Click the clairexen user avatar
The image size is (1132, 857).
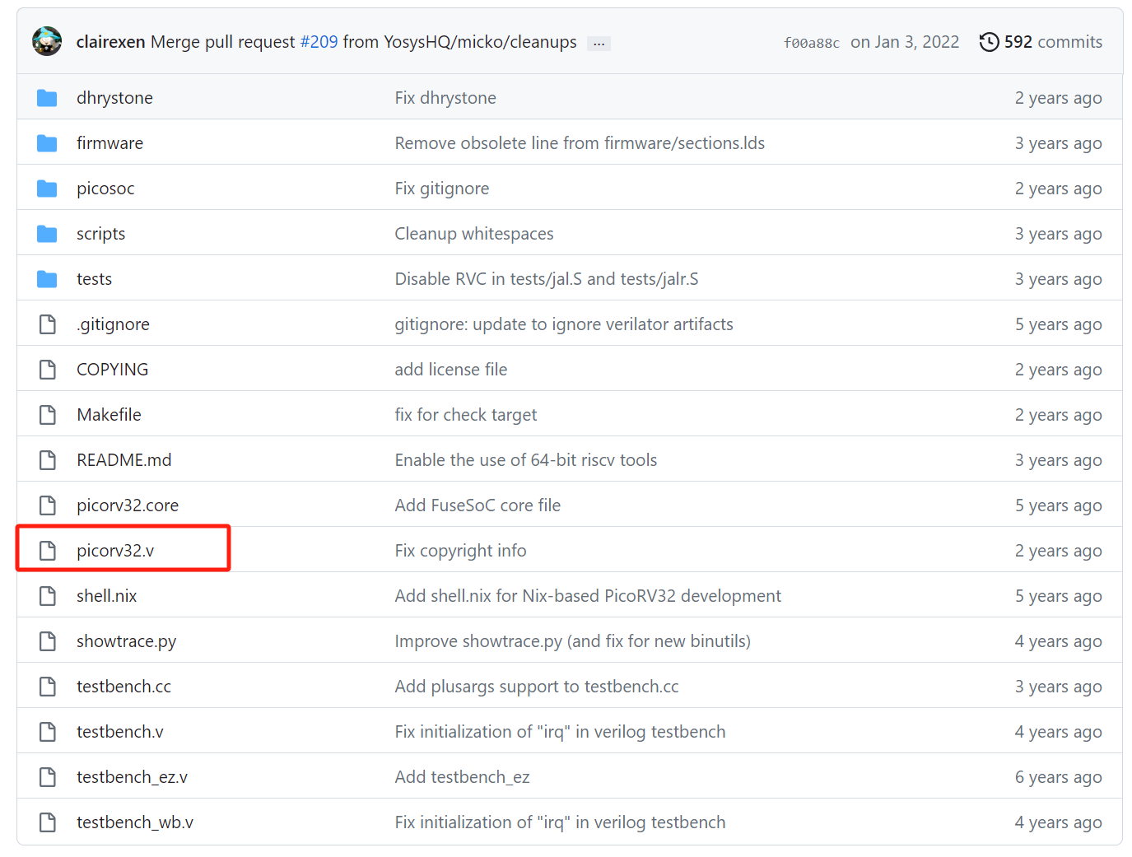click(x=47, y=42)
